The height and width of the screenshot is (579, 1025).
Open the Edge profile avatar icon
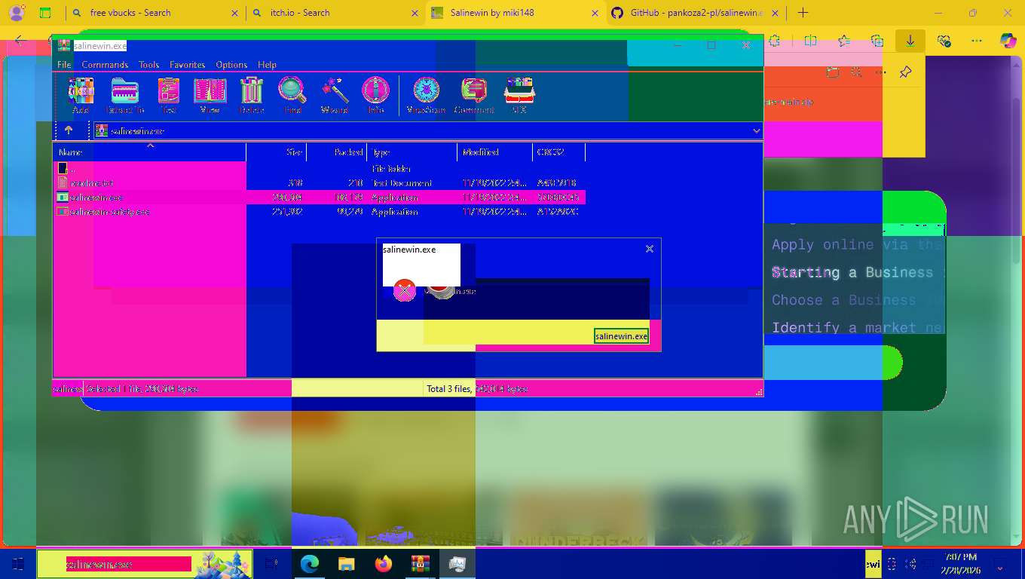17,13
